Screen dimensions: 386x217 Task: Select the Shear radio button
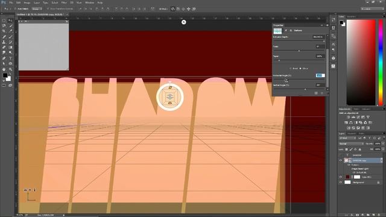coord(300,68)
